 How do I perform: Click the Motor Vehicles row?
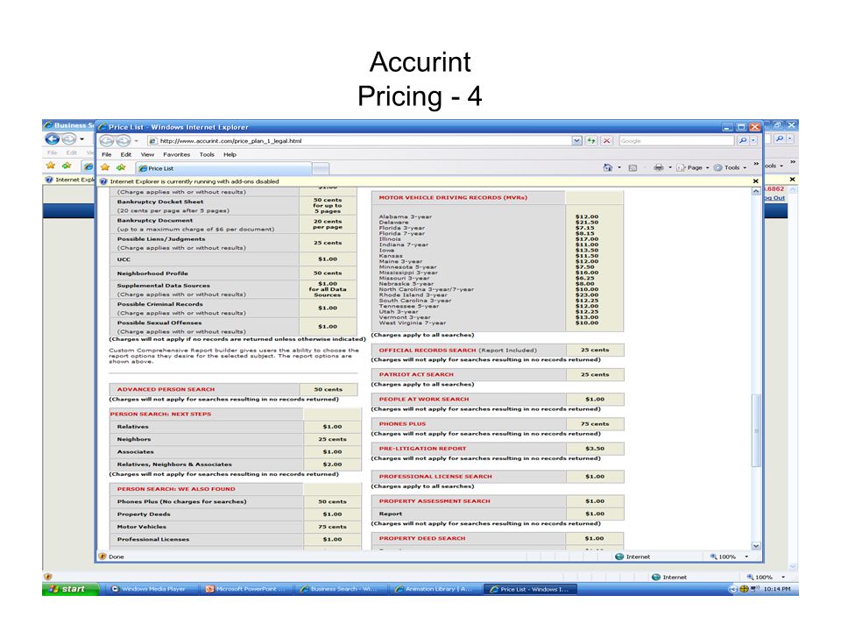pos(236,527)
